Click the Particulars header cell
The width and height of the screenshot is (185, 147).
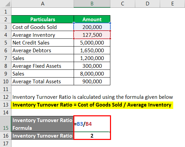[x=43, y=20]
